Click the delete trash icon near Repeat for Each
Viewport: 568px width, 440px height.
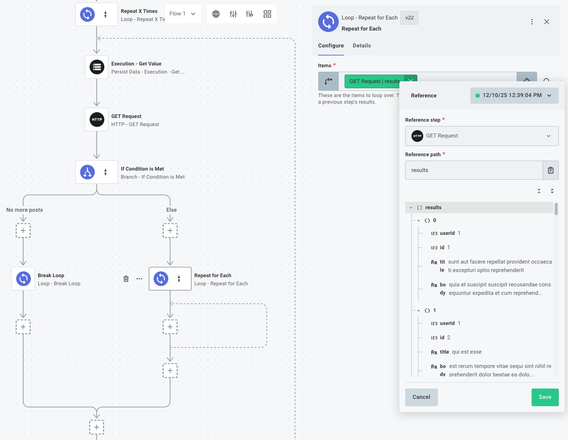[126, 279]
